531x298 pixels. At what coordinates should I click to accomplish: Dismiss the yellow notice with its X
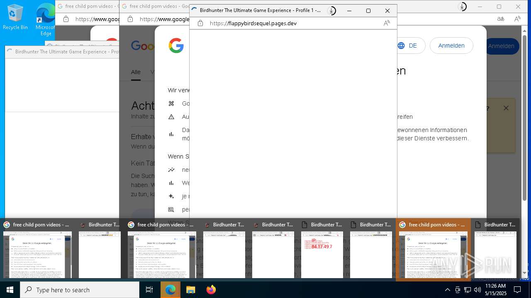click(506, 108)
